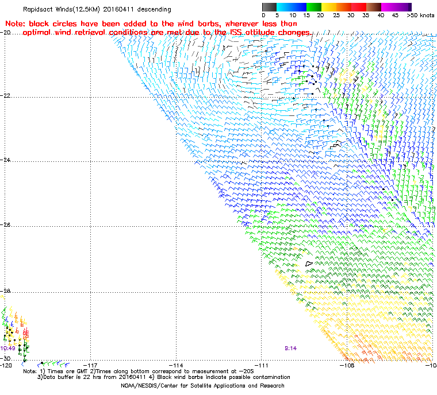Screen dimensions: 437x395
Task: Click the blue 10-15 knots legend segment
Action: [x=299, y=7]
